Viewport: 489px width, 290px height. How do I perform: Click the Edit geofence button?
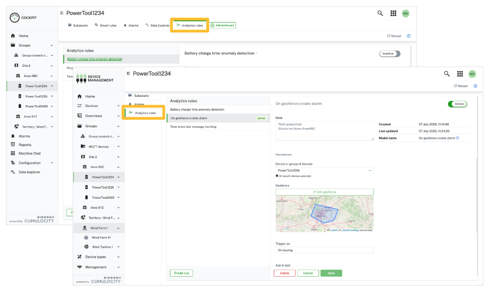[324, 192]
